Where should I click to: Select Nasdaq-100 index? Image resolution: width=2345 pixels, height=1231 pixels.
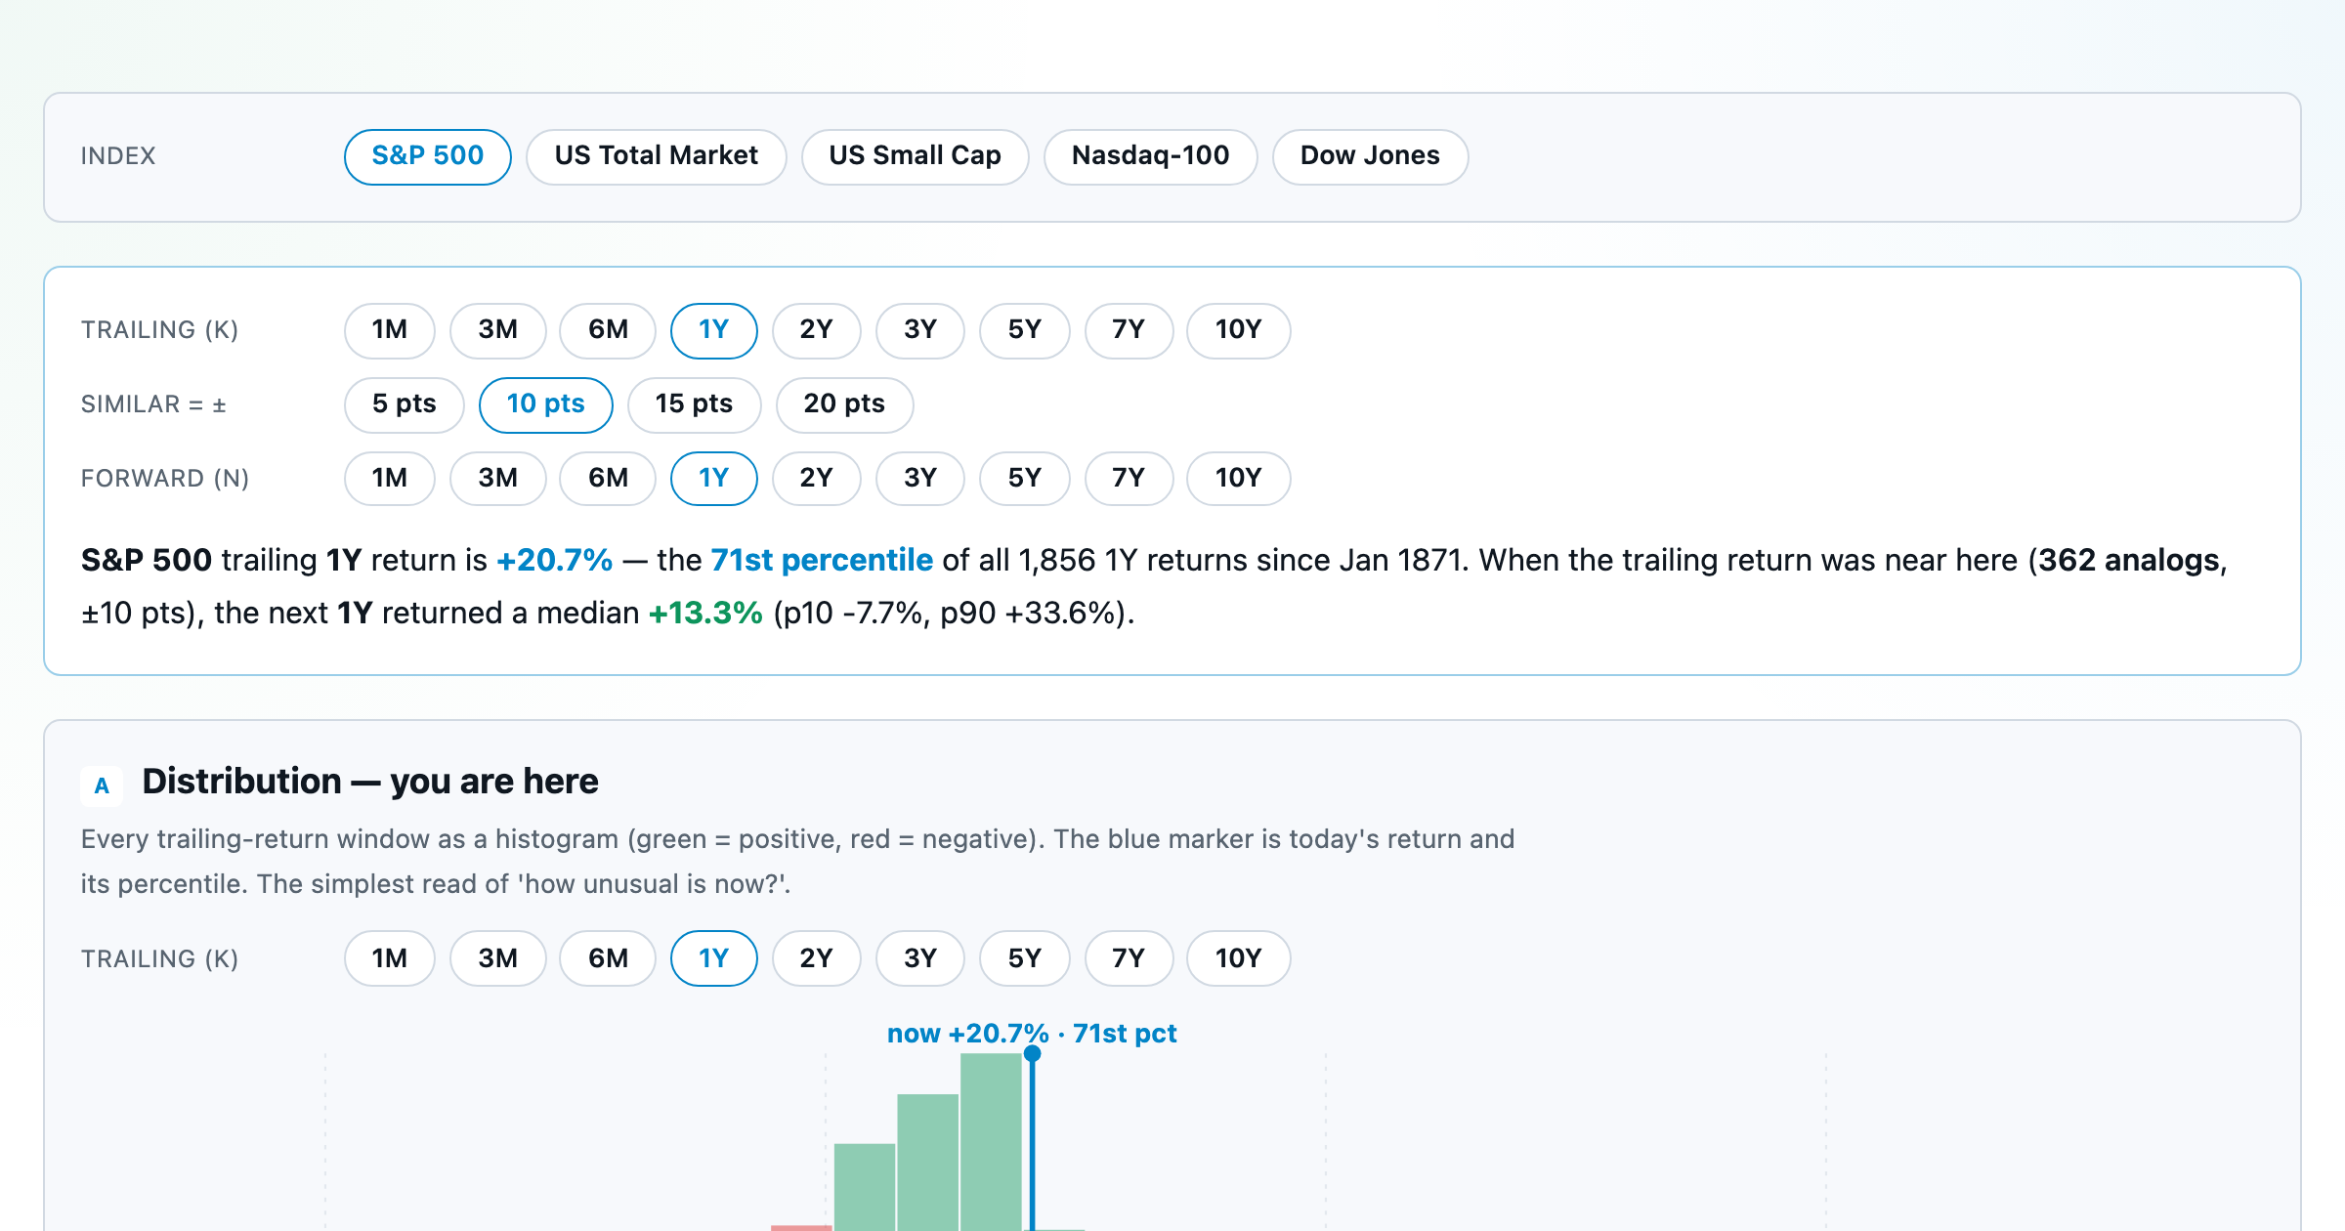(x=1151, y=156)
